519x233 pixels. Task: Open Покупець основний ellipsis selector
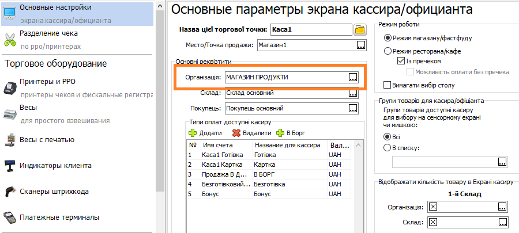point(353,108)
